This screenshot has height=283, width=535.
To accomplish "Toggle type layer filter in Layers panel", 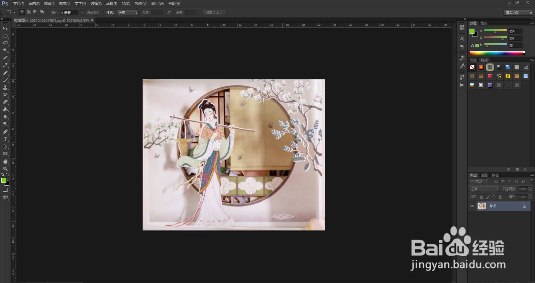I will pyautogui.click(x=510, y=181).
